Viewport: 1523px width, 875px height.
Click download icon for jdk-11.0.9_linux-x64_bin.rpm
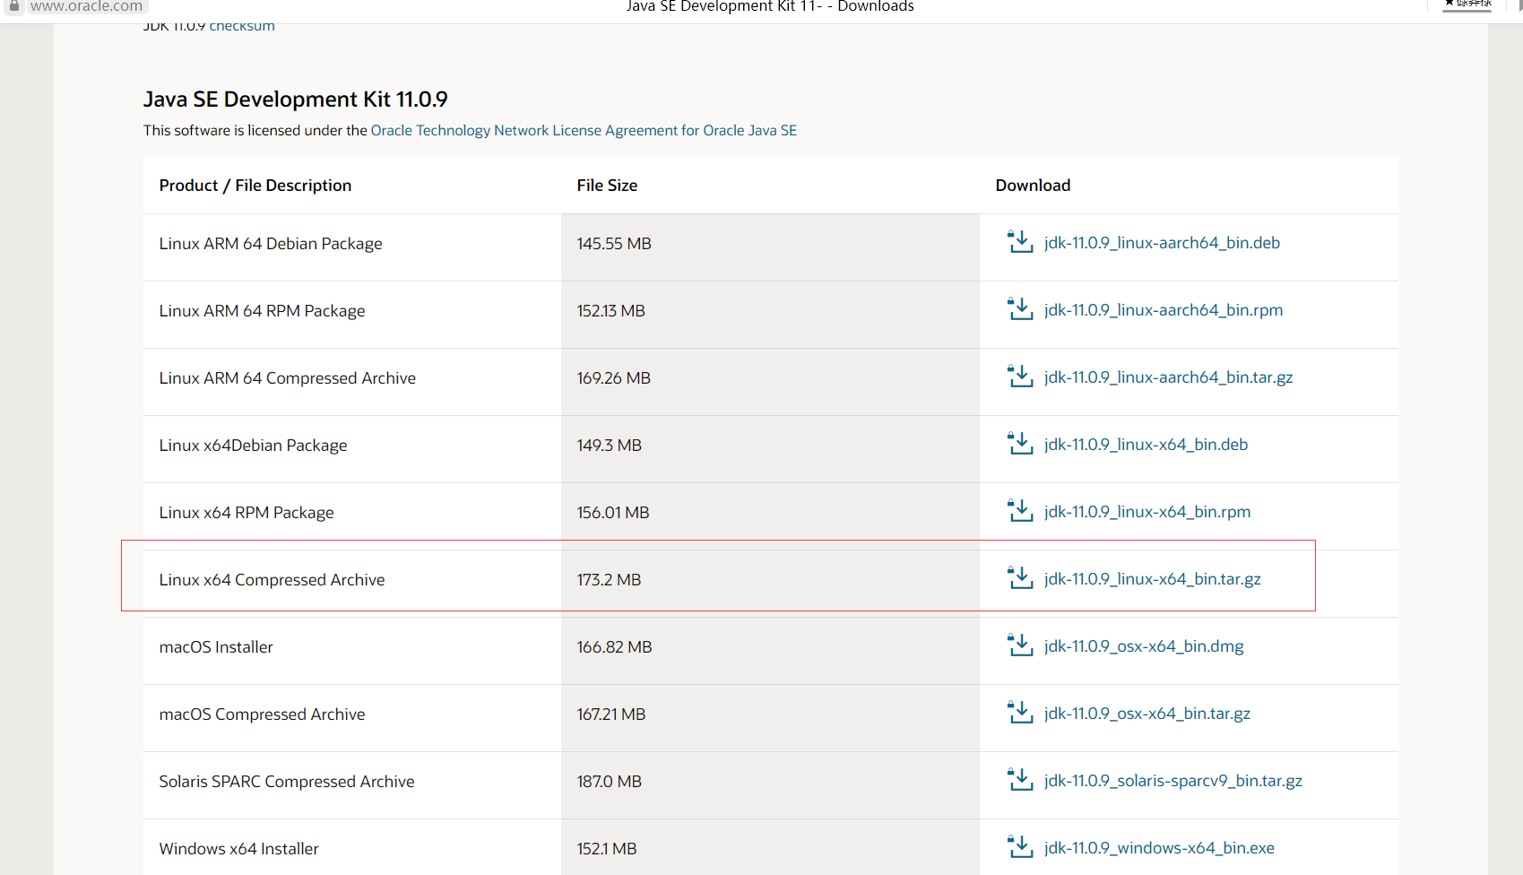click(x=1020, y=511)
